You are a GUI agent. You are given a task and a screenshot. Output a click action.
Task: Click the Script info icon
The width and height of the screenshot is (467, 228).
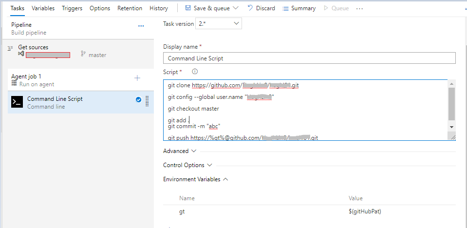[195, 72]
